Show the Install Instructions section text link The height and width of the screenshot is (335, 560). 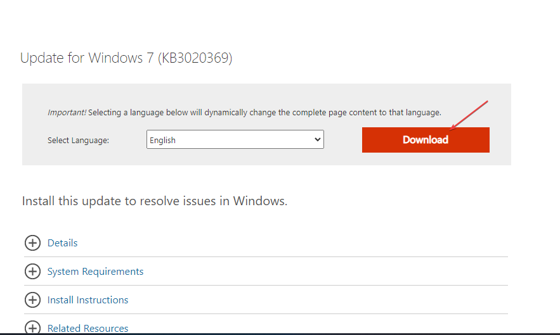click(88, 300)
